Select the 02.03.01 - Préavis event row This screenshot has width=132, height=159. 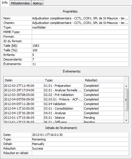(64, 99)
